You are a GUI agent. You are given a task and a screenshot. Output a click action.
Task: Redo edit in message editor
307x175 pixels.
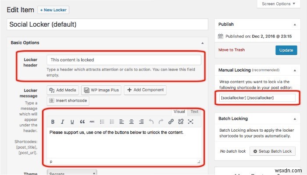tap(161, 122)
